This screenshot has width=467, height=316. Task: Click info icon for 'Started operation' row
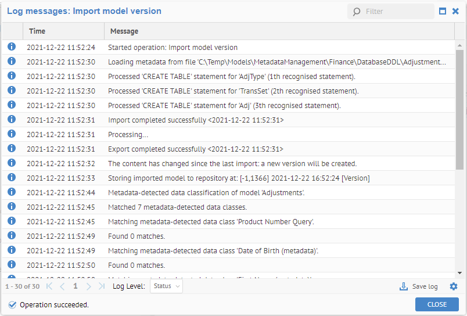coord(12,47)
